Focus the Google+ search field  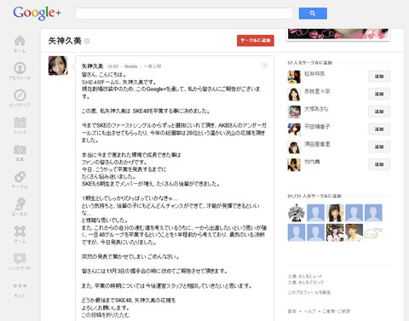(184, 14)
